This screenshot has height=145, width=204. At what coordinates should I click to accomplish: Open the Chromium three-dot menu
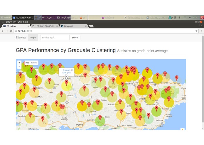201,31
